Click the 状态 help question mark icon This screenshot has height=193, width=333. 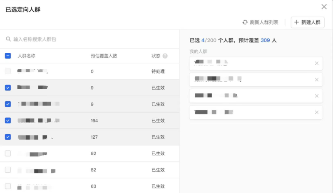165,56
